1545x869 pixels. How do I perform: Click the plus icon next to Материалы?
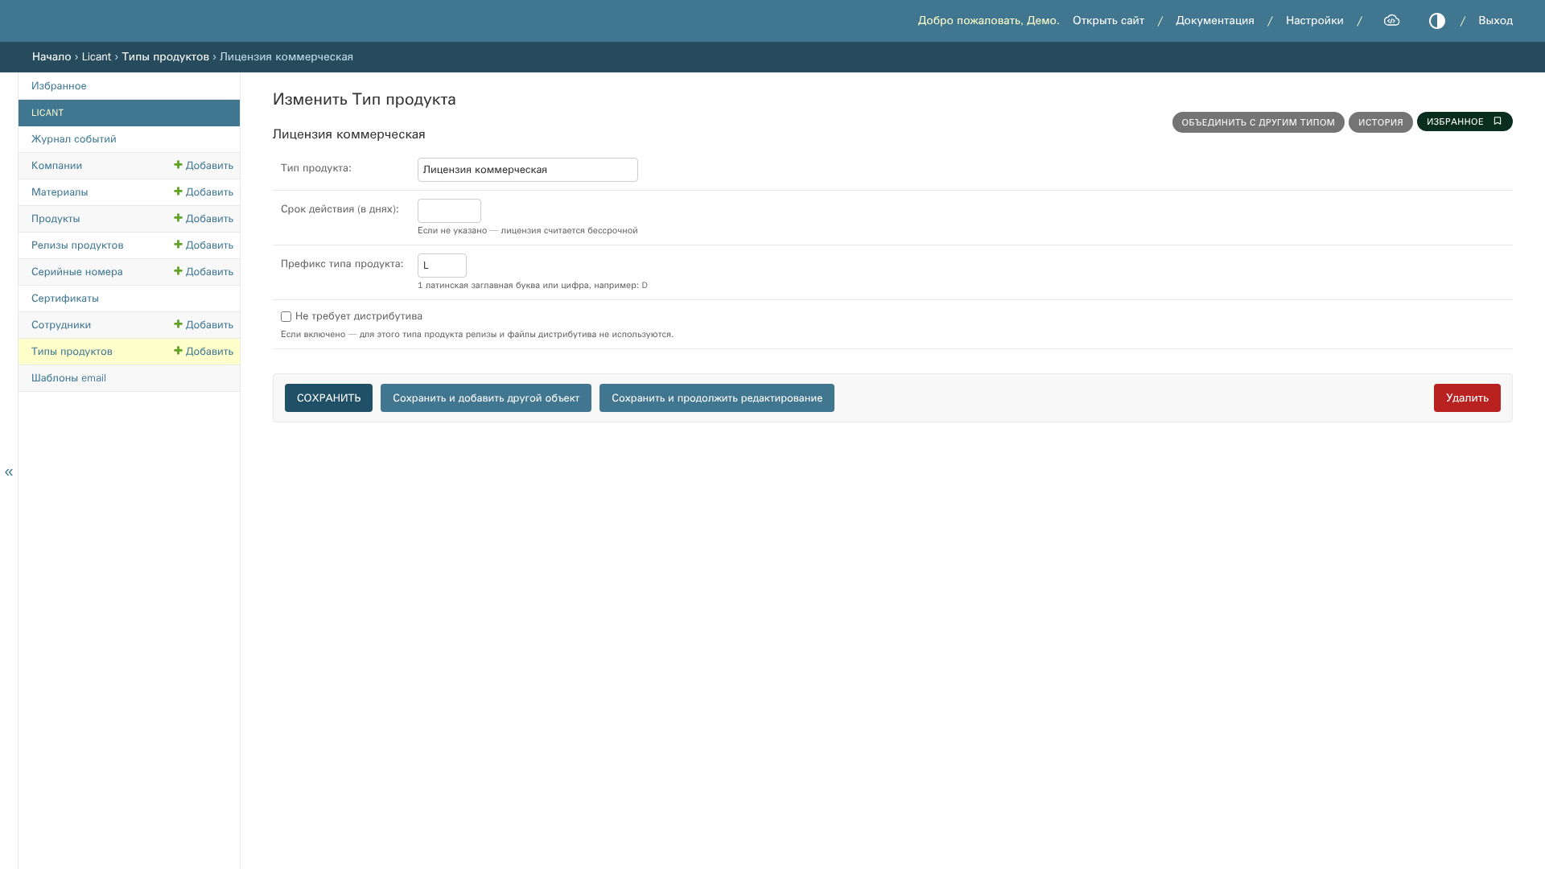pos(178,192)
